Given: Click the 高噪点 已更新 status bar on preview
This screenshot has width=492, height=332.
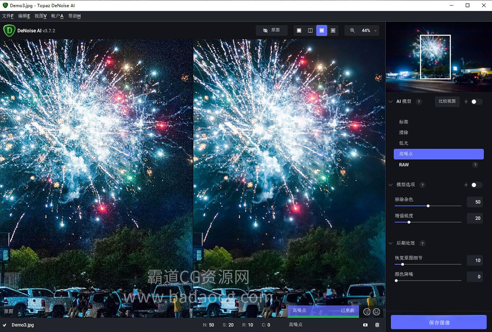Looking at the screenshot, I should [x=323, y=311].
